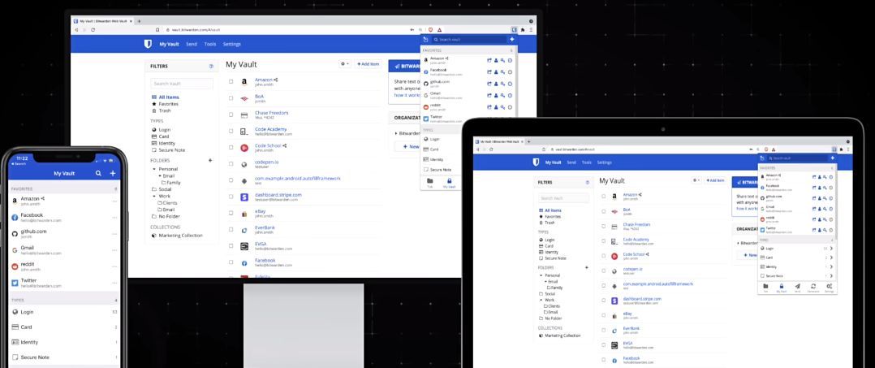The width and height of the screenshot is (875, 368).
Task: Tap the plus add icon on the phone
Action: [113, 174]
